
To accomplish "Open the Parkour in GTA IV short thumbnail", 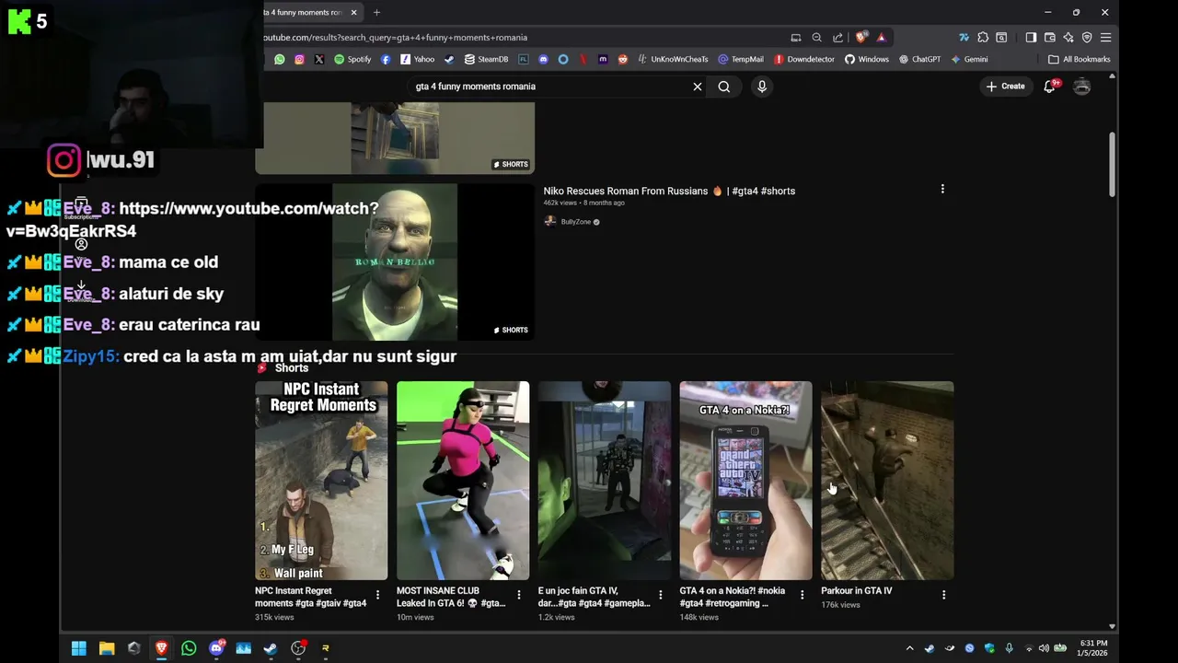I will pyautogui.click(x=887, y=481).
